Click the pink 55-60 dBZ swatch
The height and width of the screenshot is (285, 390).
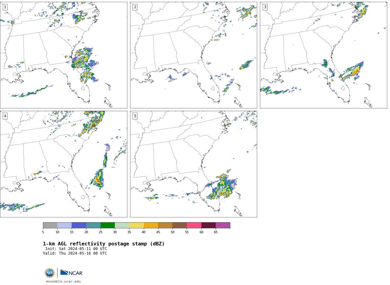[194, 225]
